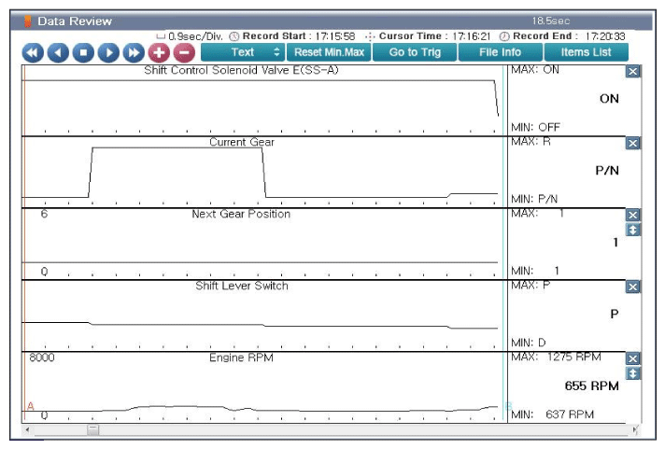Select the cyan cursor B marker
Screen dimensions: 665x449
pos(508,406)
